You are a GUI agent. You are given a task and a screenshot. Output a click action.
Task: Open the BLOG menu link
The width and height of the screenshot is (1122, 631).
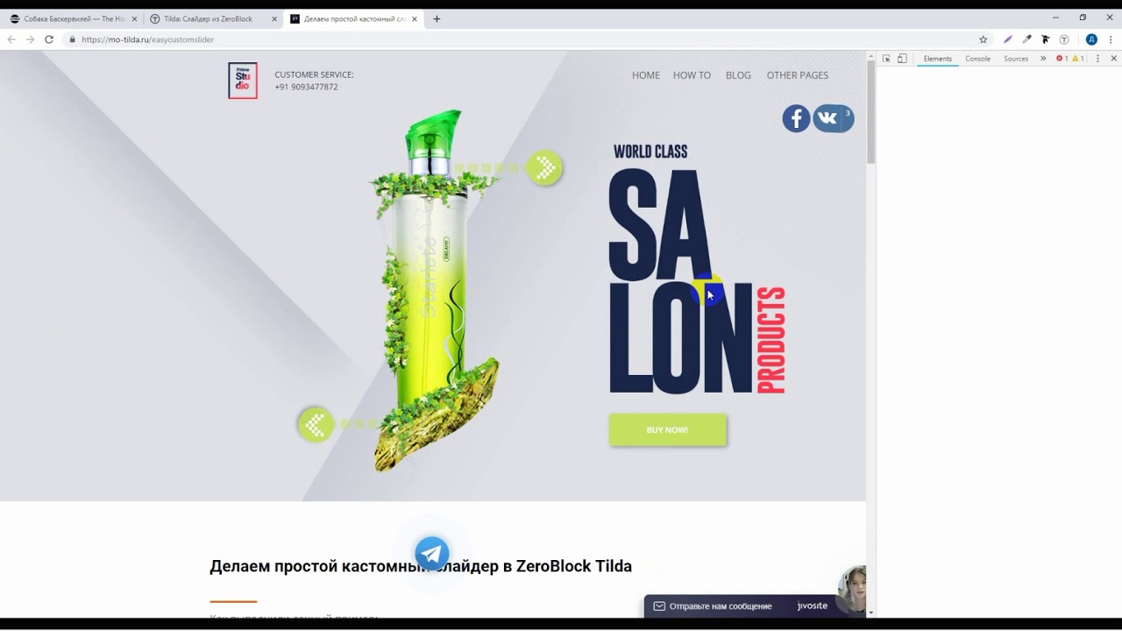(x=738, y=75)
